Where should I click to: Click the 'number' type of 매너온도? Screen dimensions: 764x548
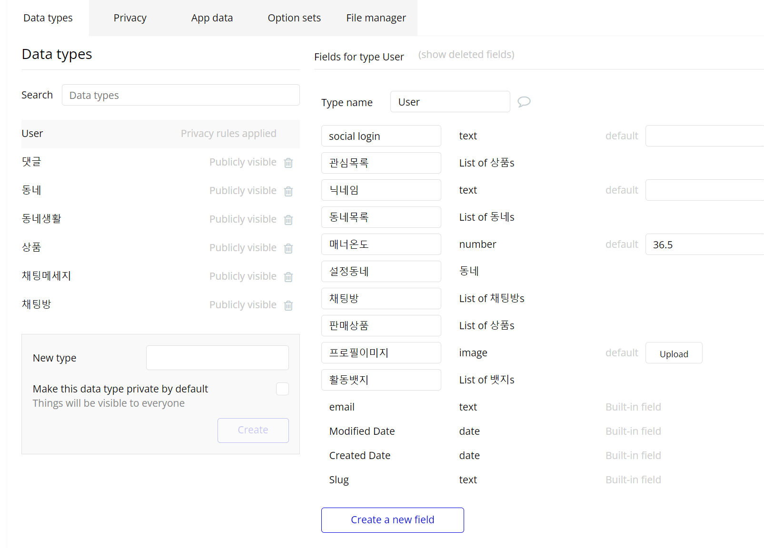(477, 245)
